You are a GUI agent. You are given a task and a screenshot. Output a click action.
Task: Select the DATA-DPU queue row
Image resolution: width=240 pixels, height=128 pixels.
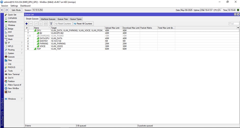point(132,38)
